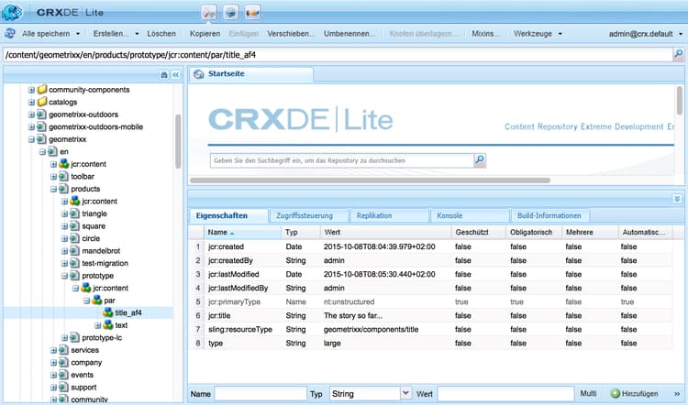The height and width of the screenshot is (405, 688).
Task: Sort by the Wert column header
Action: [385, 233]
